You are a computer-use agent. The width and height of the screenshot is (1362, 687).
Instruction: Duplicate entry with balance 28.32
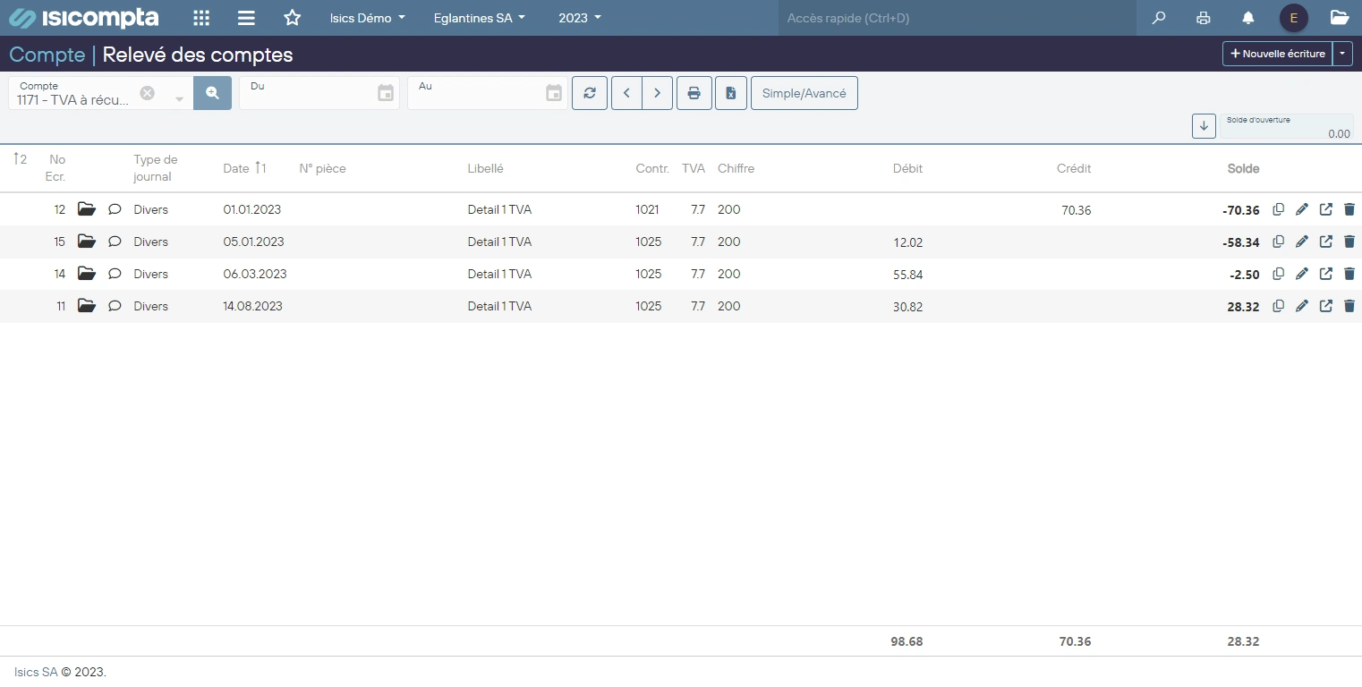(x=1279, y=306)
